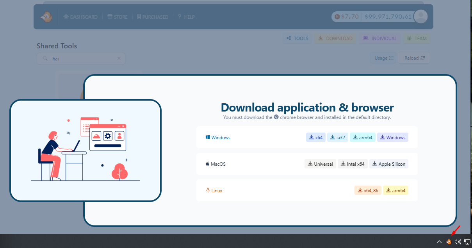The height and width of the screenshot is (248, 472).
Task: Download the Windows x64 build
Action: pyautogui.click(x=316, y=137)
